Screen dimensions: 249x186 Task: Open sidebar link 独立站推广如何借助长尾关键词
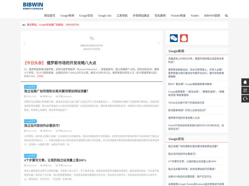(193, 146)
